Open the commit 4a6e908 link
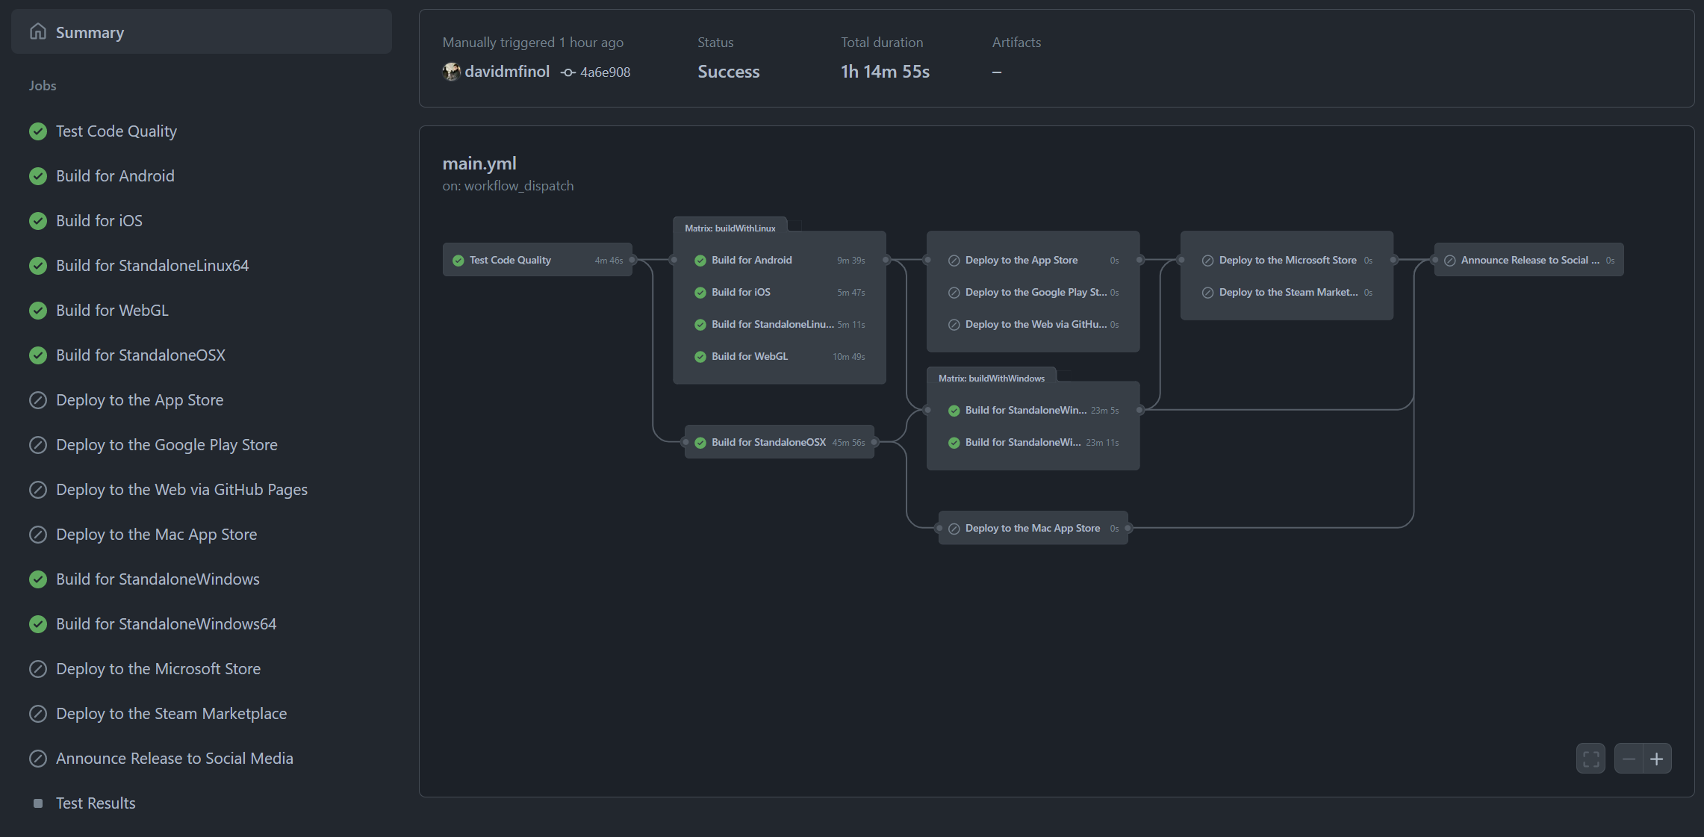 click(x=606, y=72)
